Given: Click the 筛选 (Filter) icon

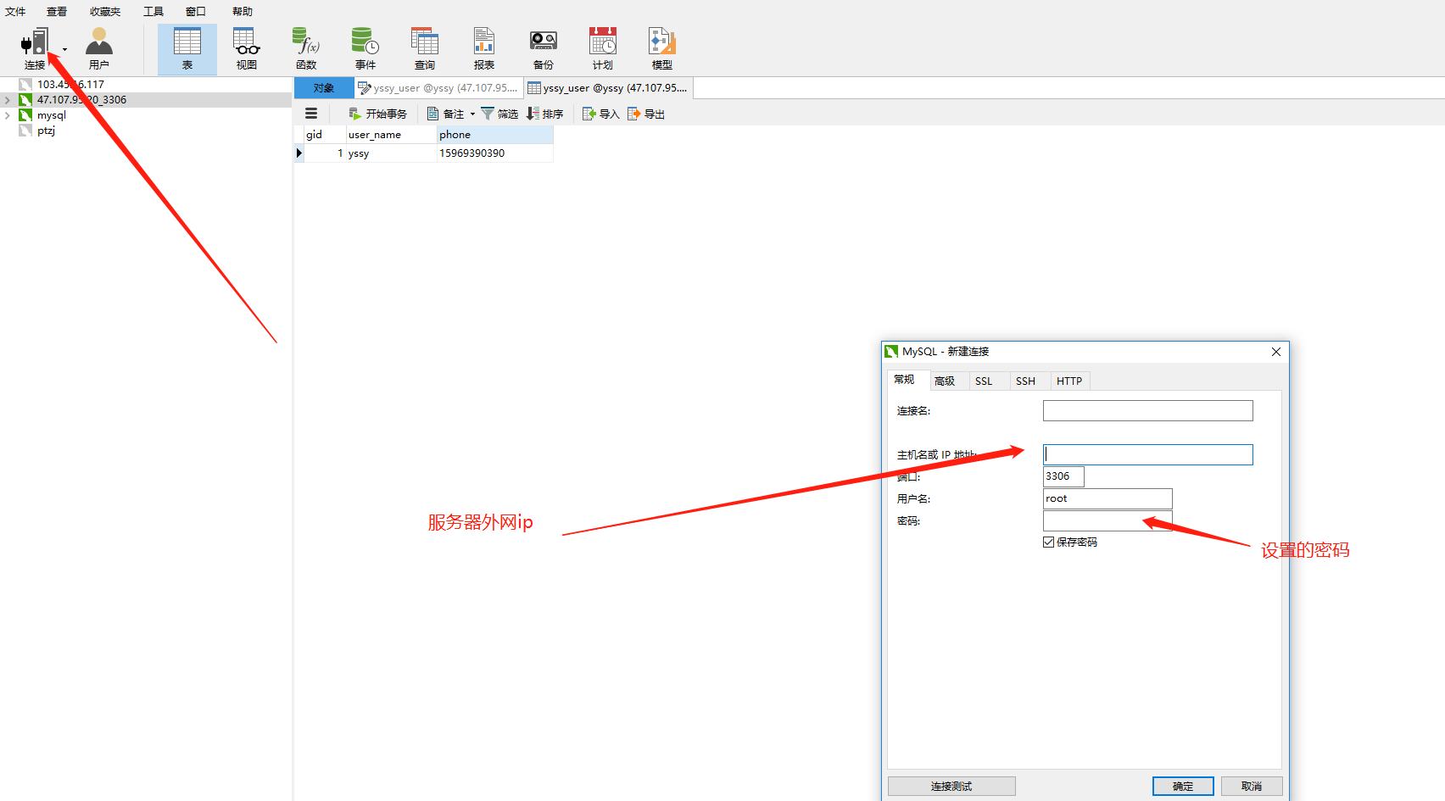Looking at the screenshot, I should pyautogui.click(x=499, y=114).
